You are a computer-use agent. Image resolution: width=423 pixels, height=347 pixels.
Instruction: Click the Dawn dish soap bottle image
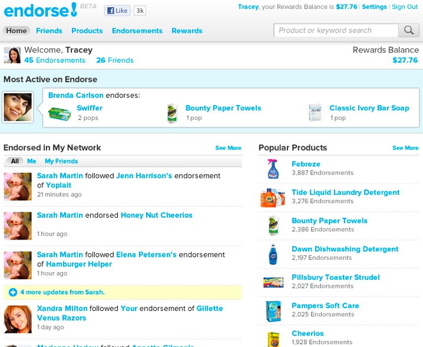coord(273,254)
